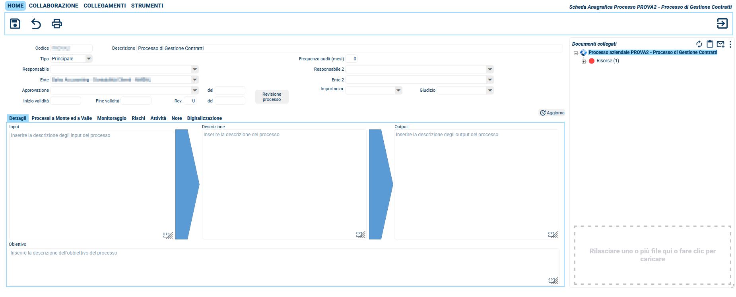Click the Save floppy disk icon
Viewport: 736px width, 297px height.
[15, 24]
